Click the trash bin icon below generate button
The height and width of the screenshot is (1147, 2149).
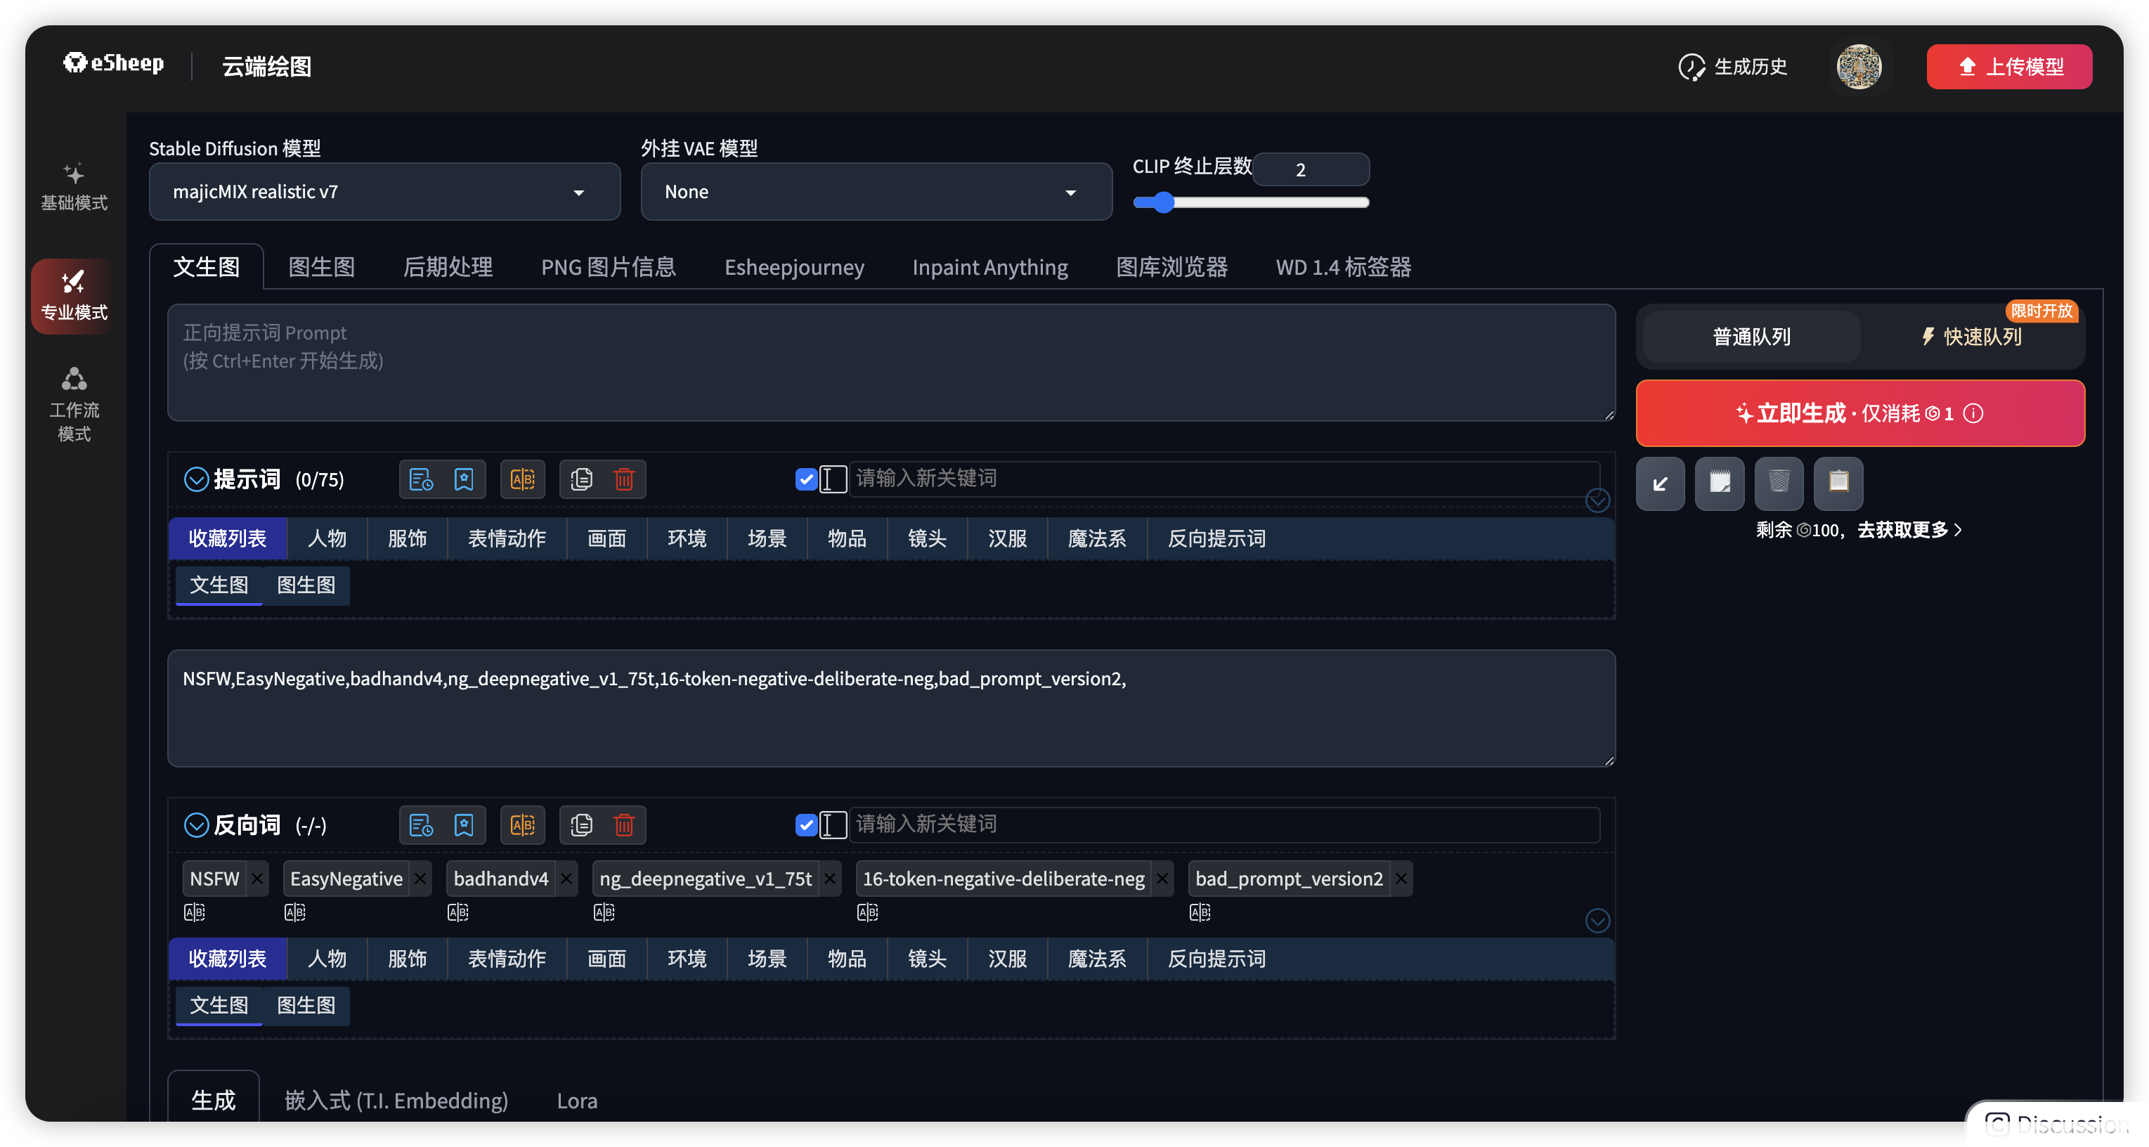coord(1779,483)
